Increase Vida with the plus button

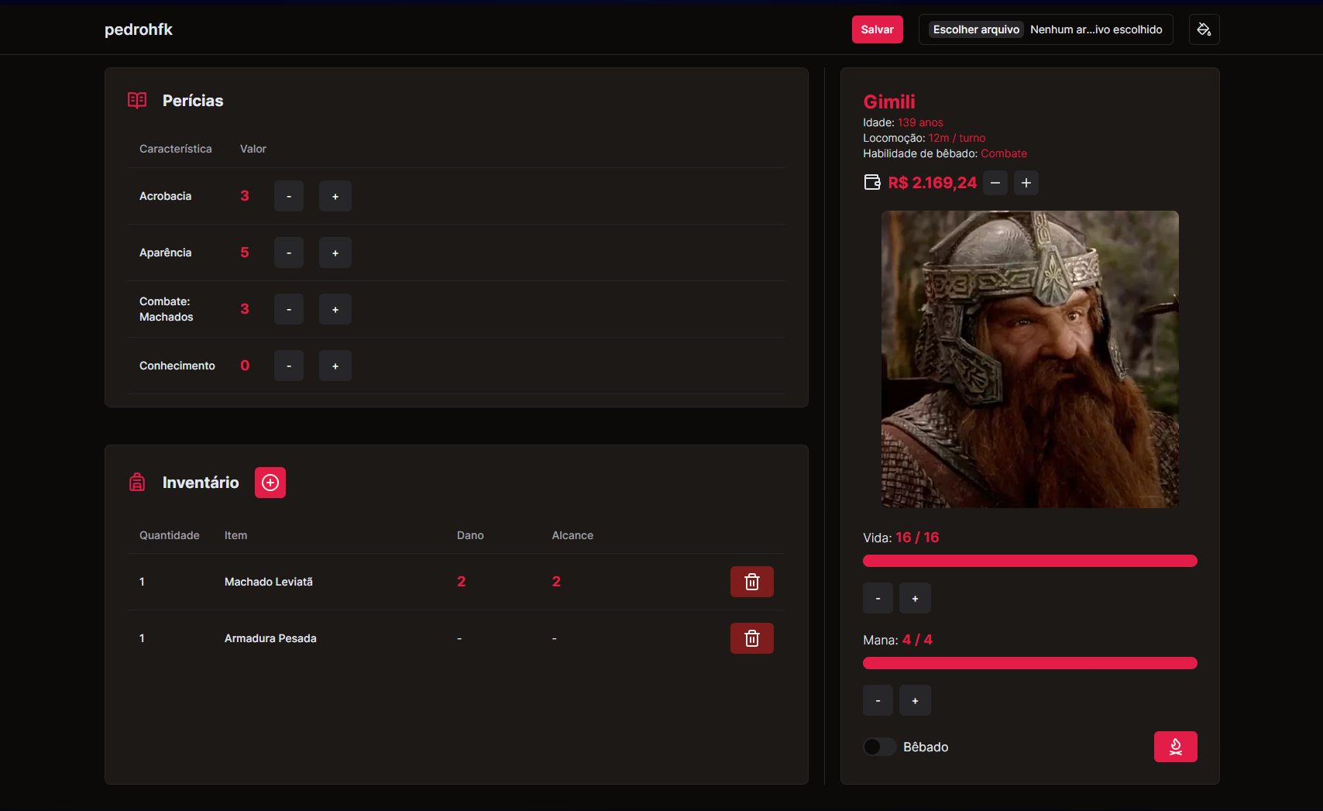915,598
